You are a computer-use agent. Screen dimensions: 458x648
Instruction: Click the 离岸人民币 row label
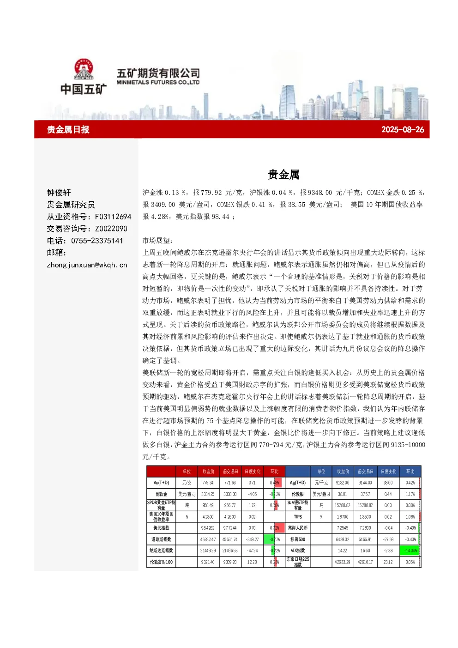298,528
